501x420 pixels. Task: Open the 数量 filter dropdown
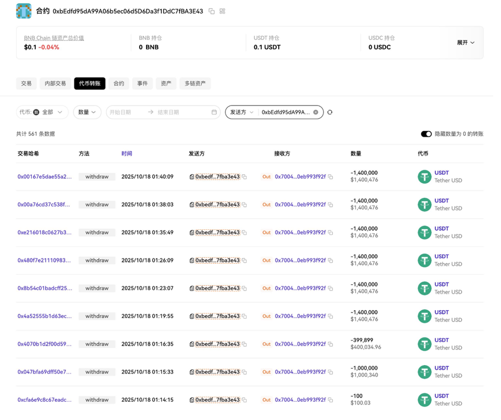click(x=87, y=112)
